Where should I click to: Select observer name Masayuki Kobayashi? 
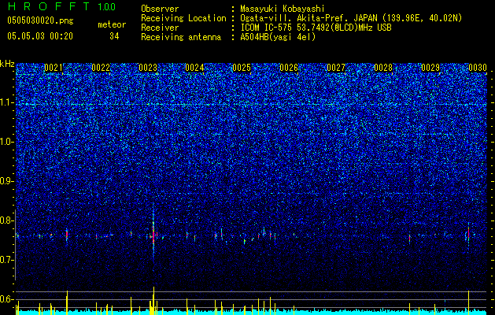(x=283, y=9)
